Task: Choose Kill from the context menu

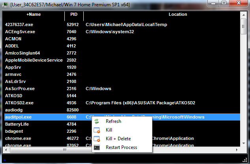Action: pos(122,130)
